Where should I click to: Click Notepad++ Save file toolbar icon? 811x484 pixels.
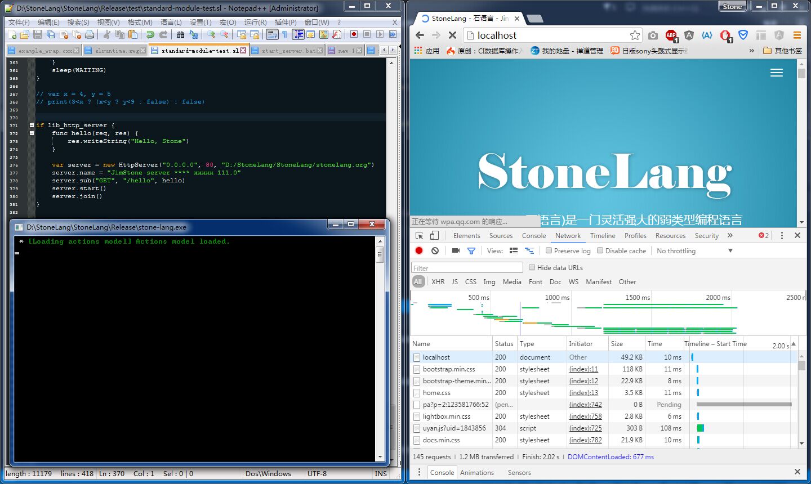coord(38,34)
